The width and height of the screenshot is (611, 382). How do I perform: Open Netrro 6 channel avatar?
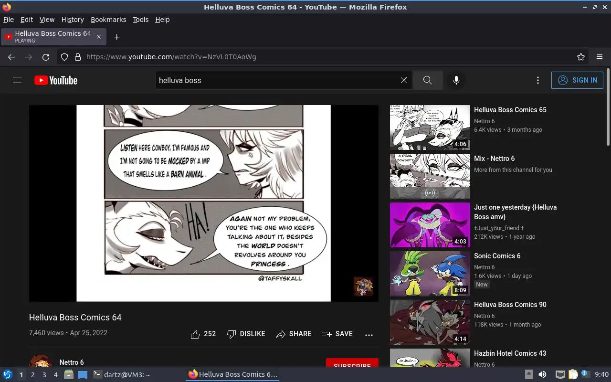click(41, 361)
